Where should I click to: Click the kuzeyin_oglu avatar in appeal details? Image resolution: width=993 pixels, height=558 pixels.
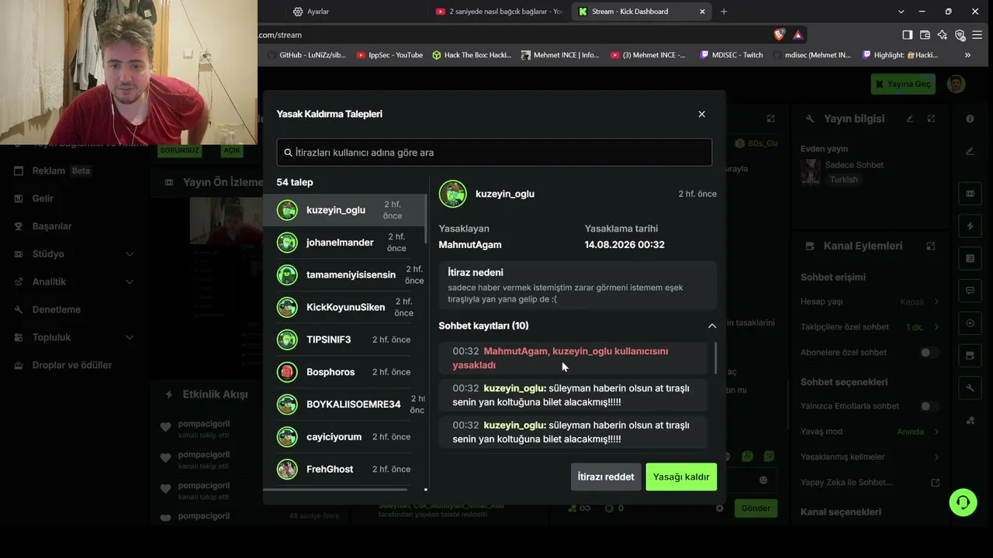pos(453,194)
